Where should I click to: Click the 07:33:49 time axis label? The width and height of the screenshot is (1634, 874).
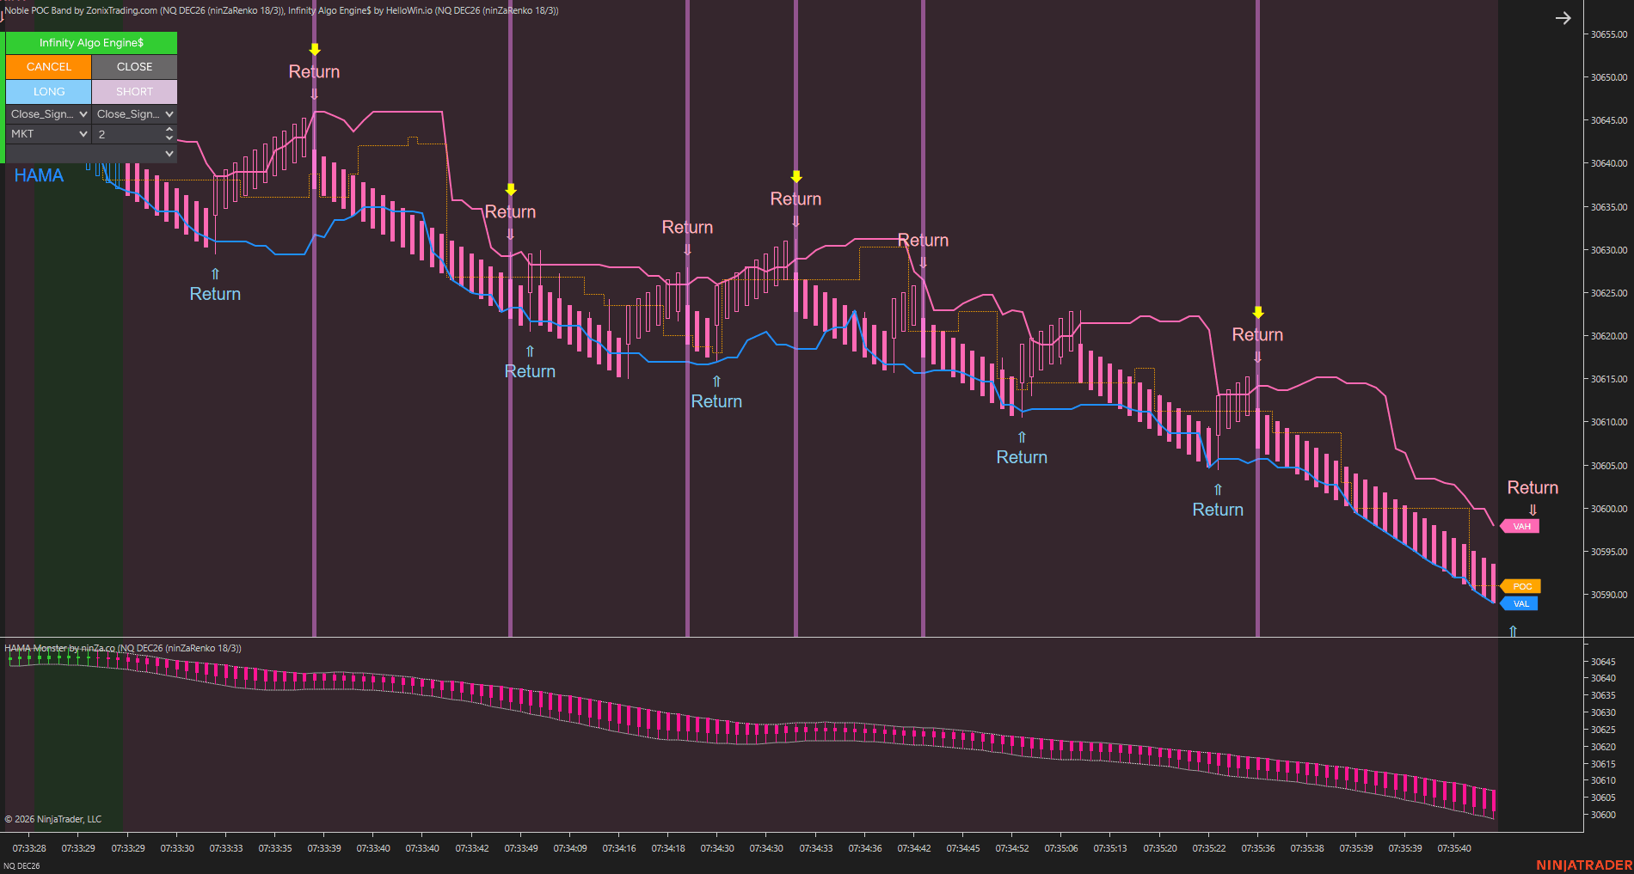pyautogui.click(x=521, y=848)
